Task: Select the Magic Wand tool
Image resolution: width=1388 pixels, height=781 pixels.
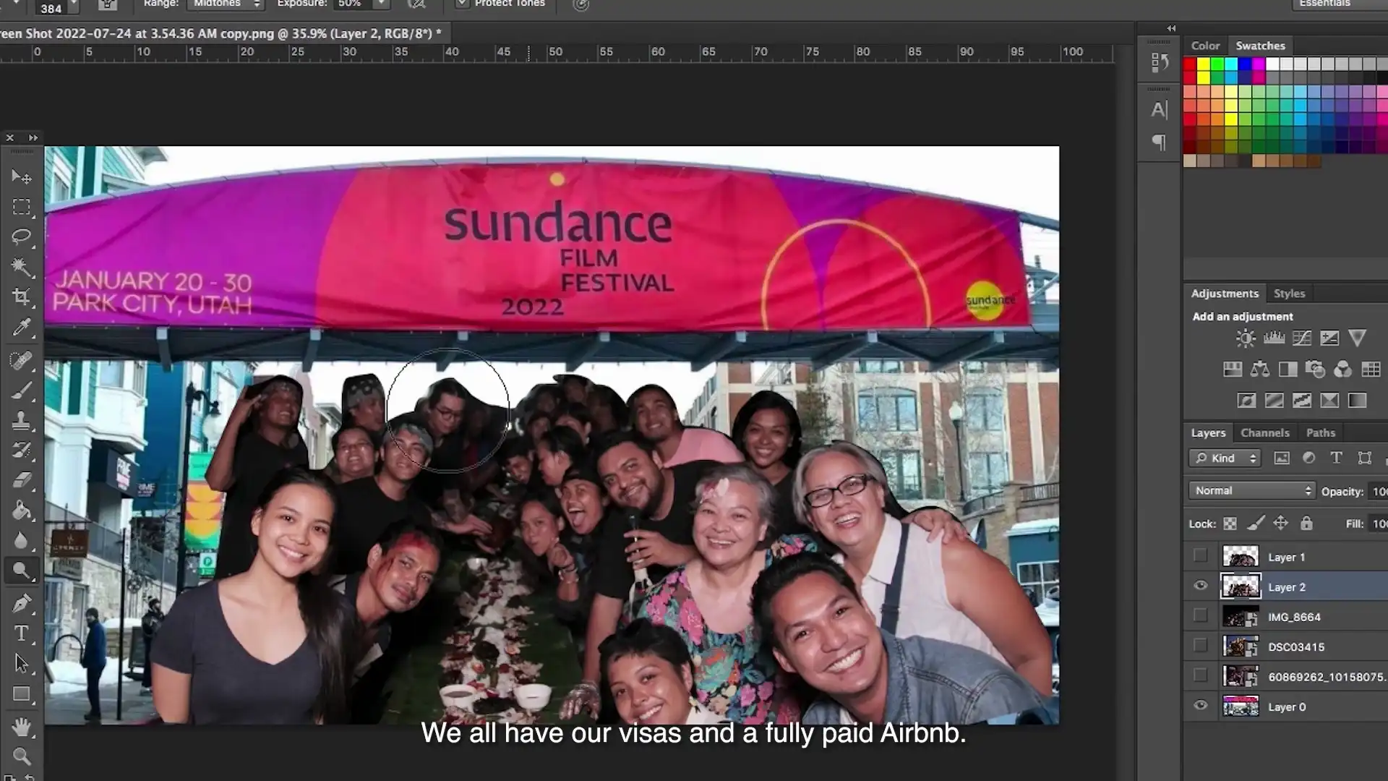Action: tap(21, 267)
